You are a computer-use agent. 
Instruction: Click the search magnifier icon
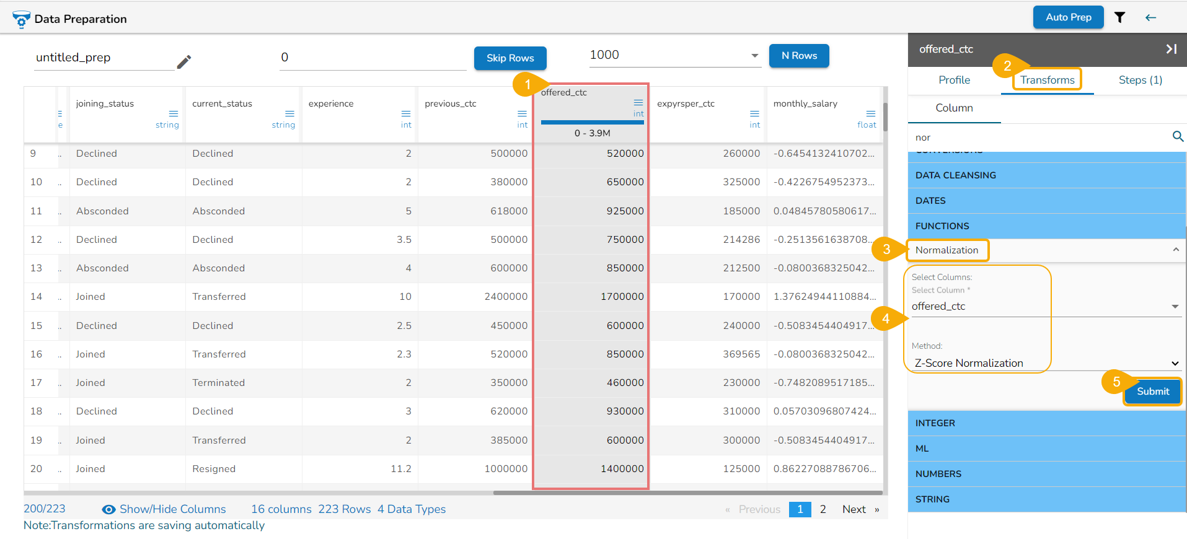pyautogui.click(x=1178, y=136)
